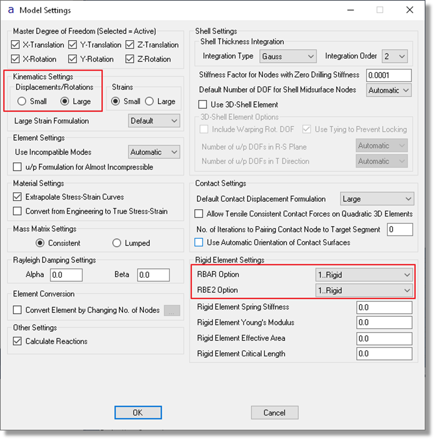This screenshot has height=440, width=435.
Task: Toggle Z-Translation degree of freedom
Action: pyautogui.click(x=130, y=44)
